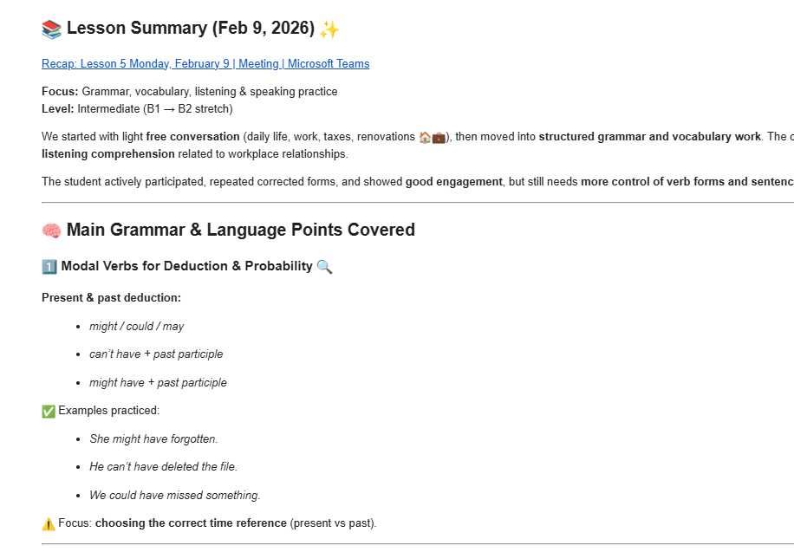Click the "We could have missed something." example
Screen dimensions: 794x552
click(174, 496)
